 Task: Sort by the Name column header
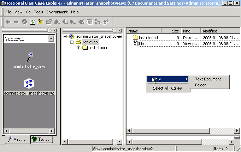click(144, 31)
